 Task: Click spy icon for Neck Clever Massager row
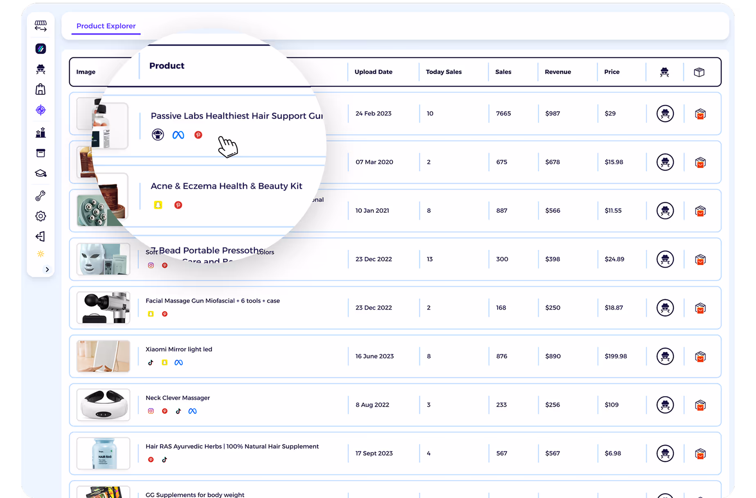(665, 405)
